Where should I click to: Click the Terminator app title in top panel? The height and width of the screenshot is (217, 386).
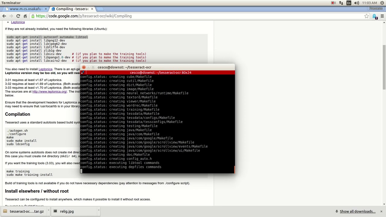coord(11,3)
